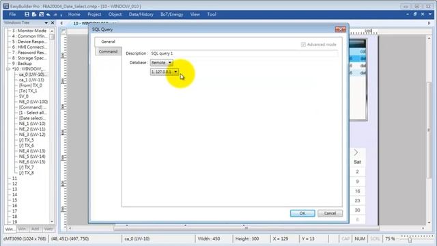Image resolution: width=437 pixels, height=246 pixels.
Task: Select tree object [1 - Select all...
Action: pos(33,113)
